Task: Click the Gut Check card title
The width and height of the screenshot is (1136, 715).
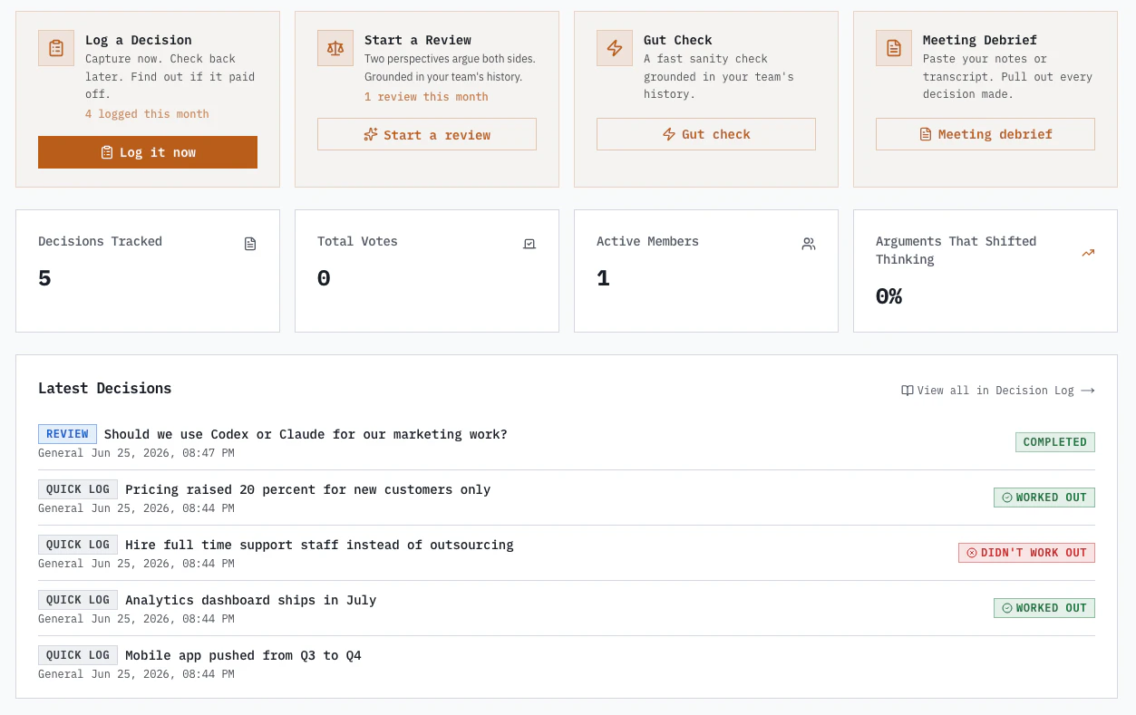Action: [678, 40]
